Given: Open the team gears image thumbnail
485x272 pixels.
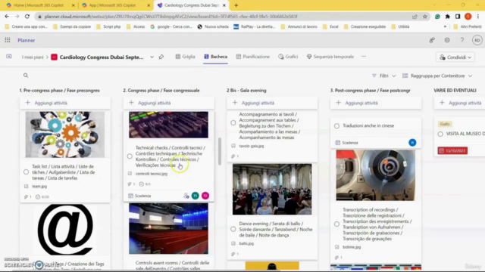Looking at the screenshot, I should click(65, 134).
